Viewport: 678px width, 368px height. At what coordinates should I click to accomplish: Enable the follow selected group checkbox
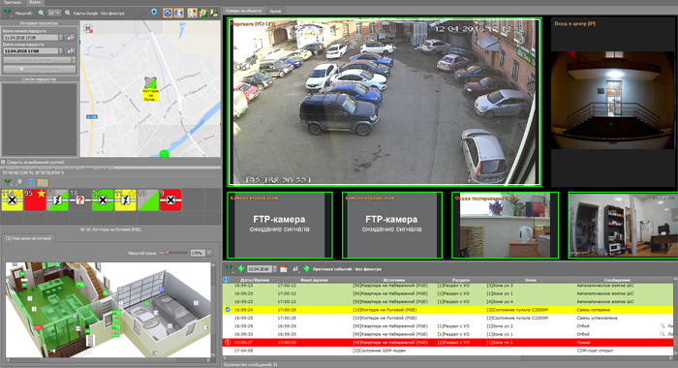(3, 162)
